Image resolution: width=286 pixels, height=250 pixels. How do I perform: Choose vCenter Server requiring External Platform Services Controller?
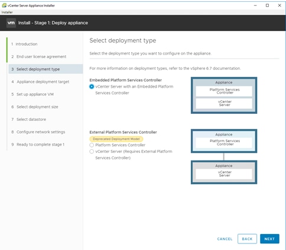coord(92,152)
